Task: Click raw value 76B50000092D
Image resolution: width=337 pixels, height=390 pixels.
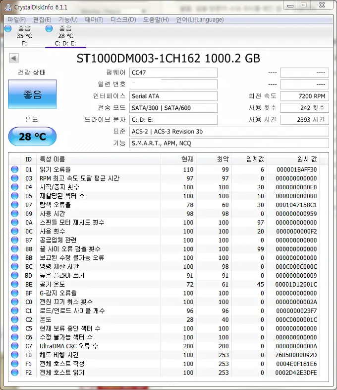Action: click(296, 355)
